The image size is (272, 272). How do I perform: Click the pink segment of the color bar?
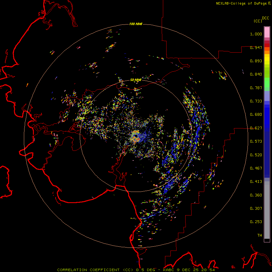coord(267,32)
